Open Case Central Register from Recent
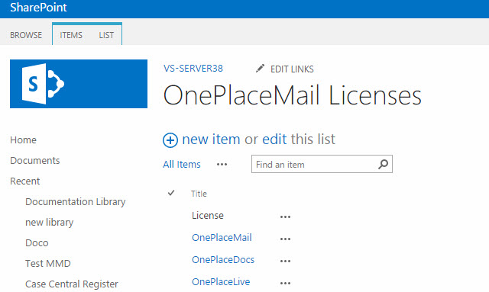The width and height of the screenshot is (489, 292). [72, 284]
